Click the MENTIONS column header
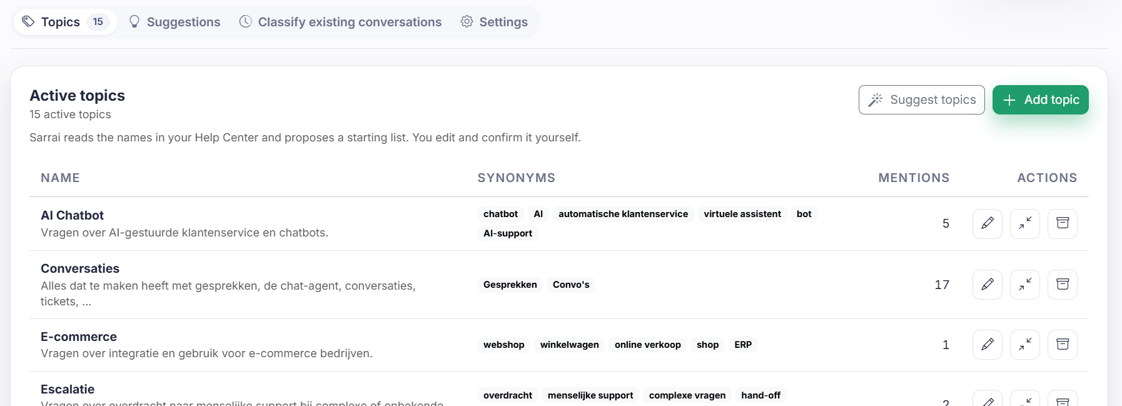The width and height of the screenshot is (1122, 406). pyautogui.click(x=914, y=178)
